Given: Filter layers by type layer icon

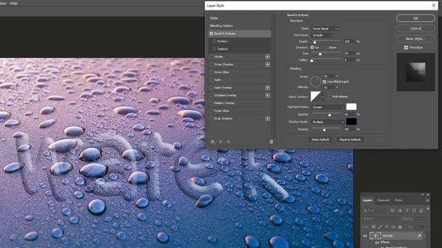Looking at the screenshot, I should pyautogui.click(x=407, y=210).
